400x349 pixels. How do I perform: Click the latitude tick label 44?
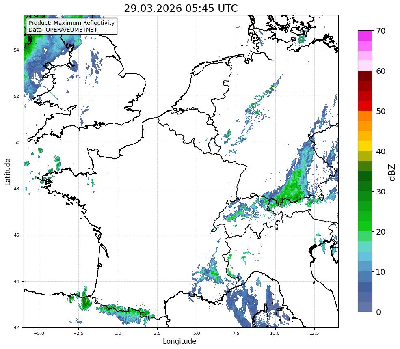coord(17,282)
